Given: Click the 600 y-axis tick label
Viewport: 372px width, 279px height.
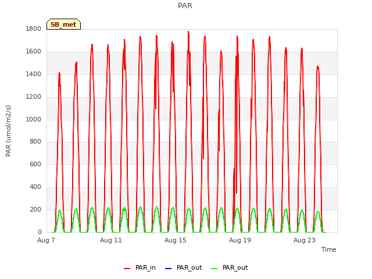Looking at the screenshot, I should tap(35, 164).
